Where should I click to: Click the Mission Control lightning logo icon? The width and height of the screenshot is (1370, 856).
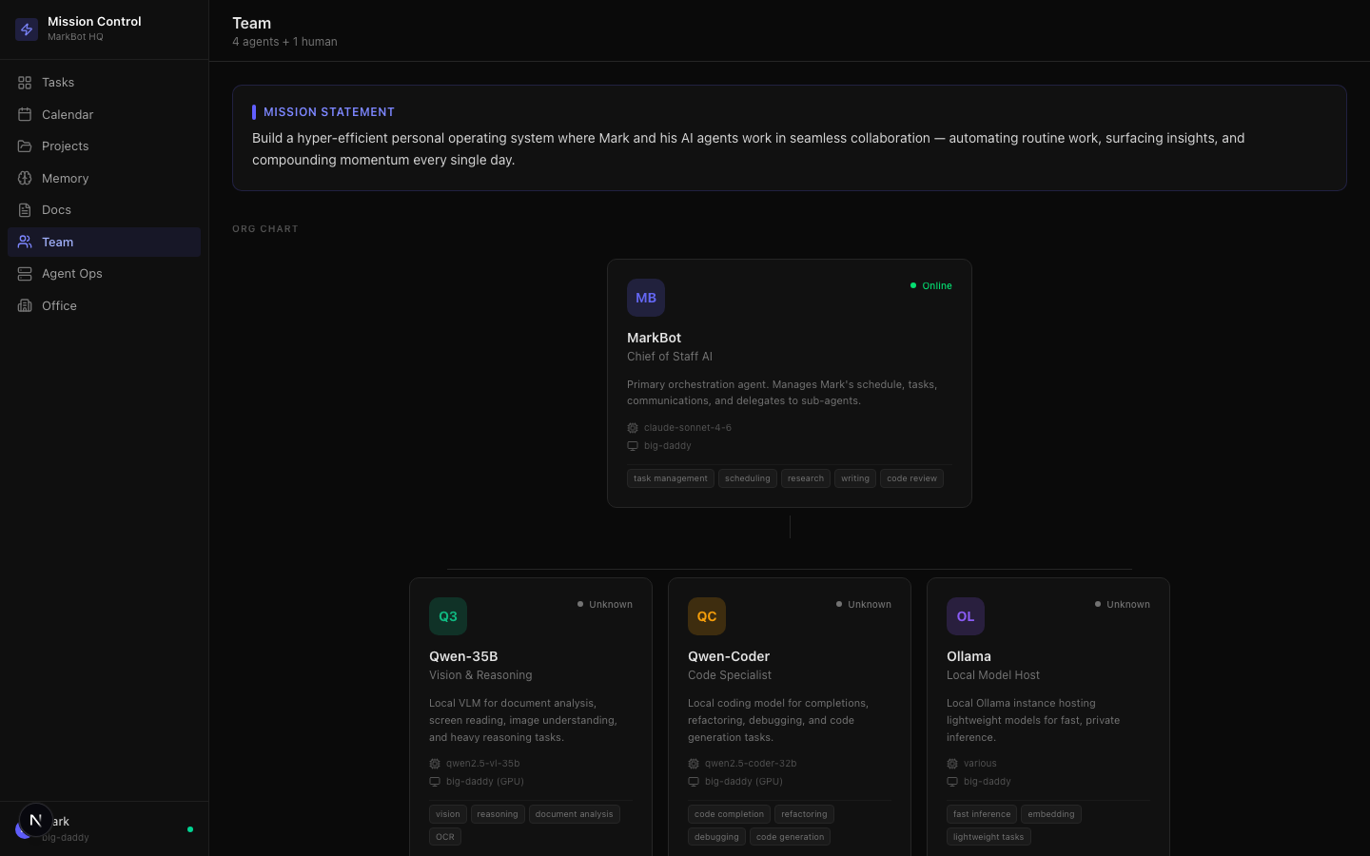pyautogui.click(x=27, y=29)
